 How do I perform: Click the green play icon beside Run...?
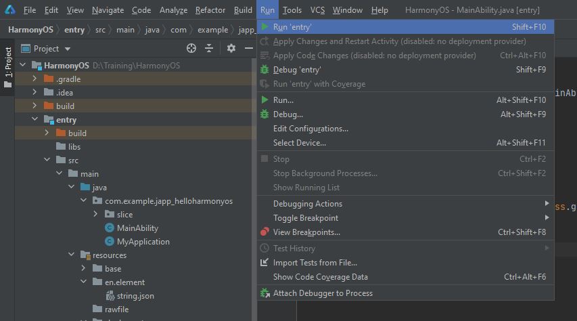(264, 100)
